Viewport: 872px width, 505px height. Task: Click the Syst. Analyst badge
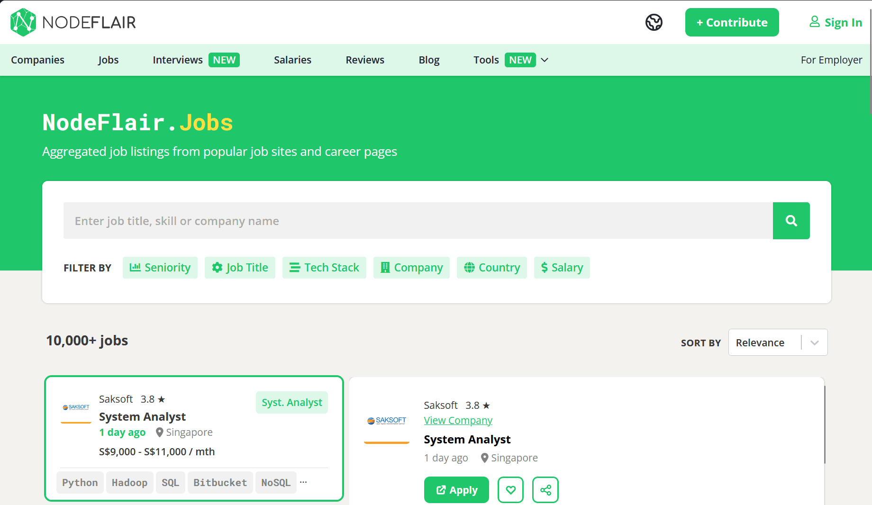coord(292,403)
